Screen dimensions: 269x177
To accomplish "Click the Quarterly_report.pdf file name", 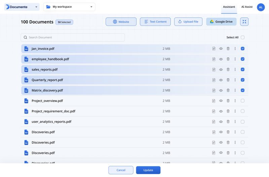I will (x=47, y=80).
